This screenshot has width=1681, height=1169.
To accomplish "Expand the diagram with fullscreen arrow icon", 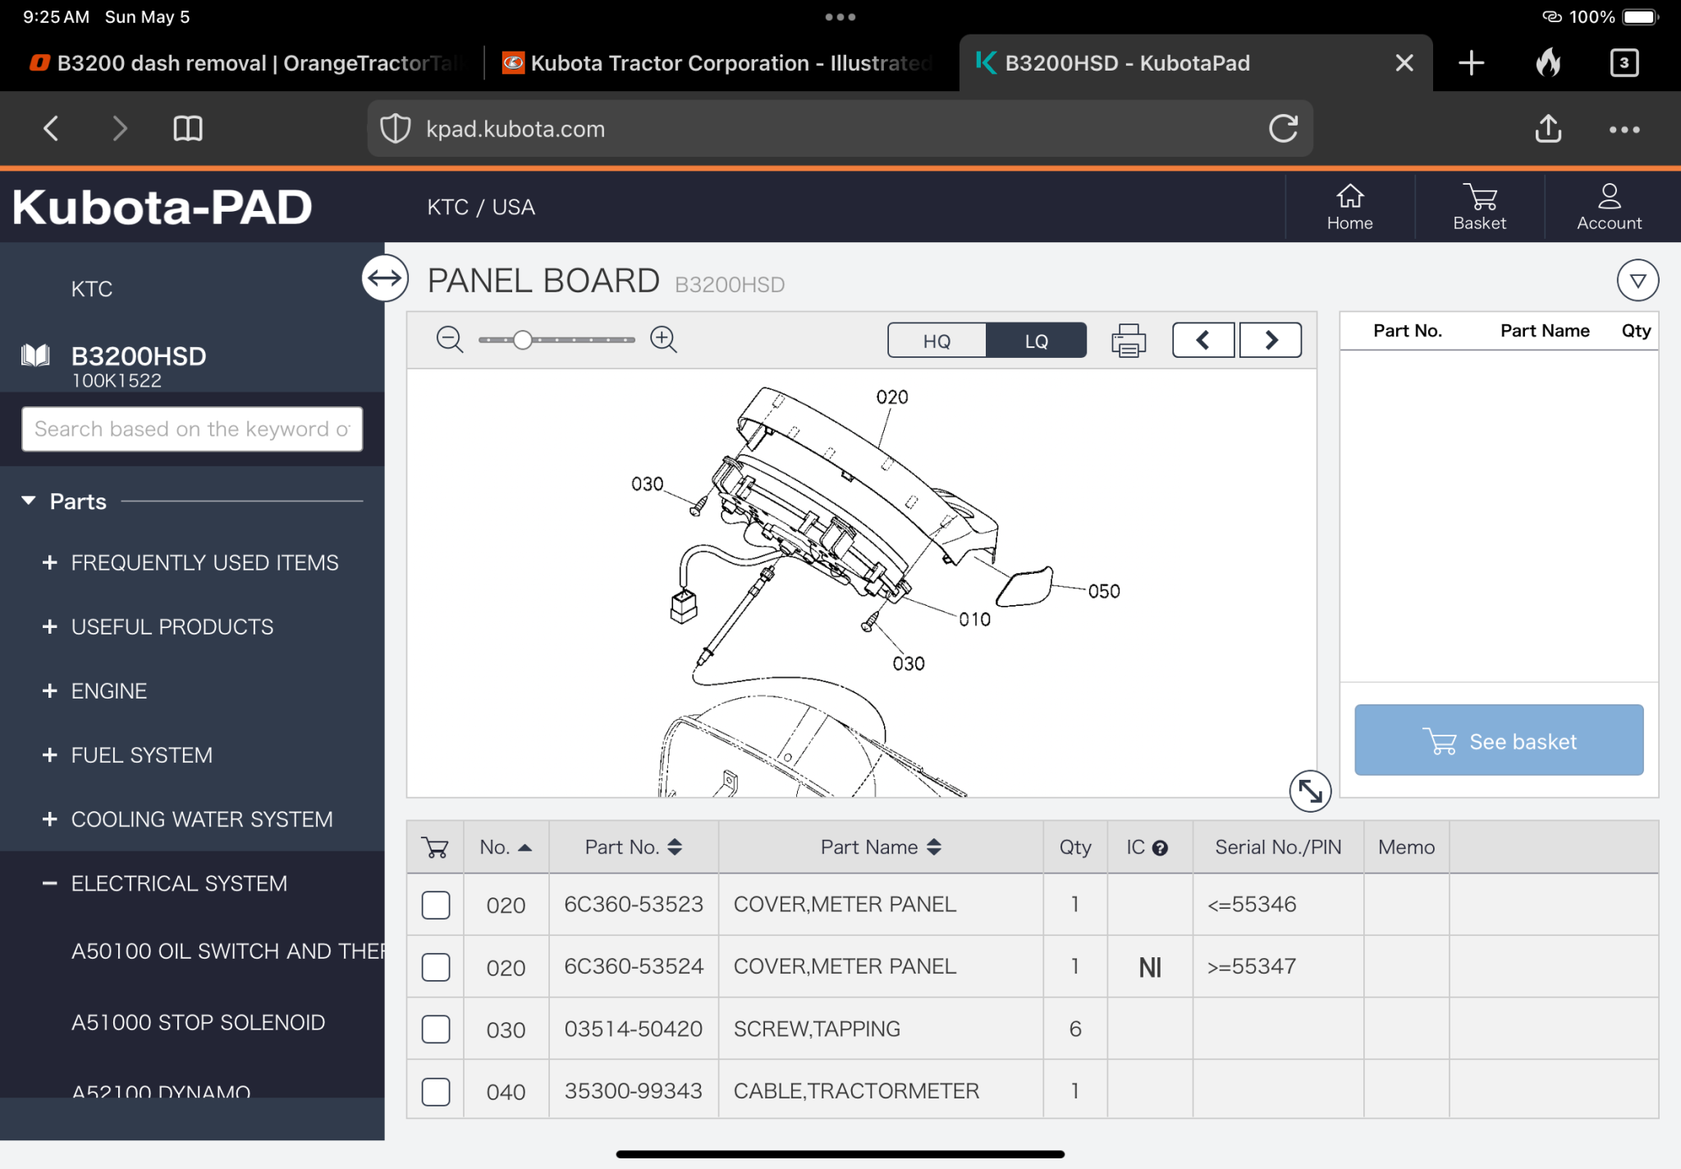I will coord(1310,791).
